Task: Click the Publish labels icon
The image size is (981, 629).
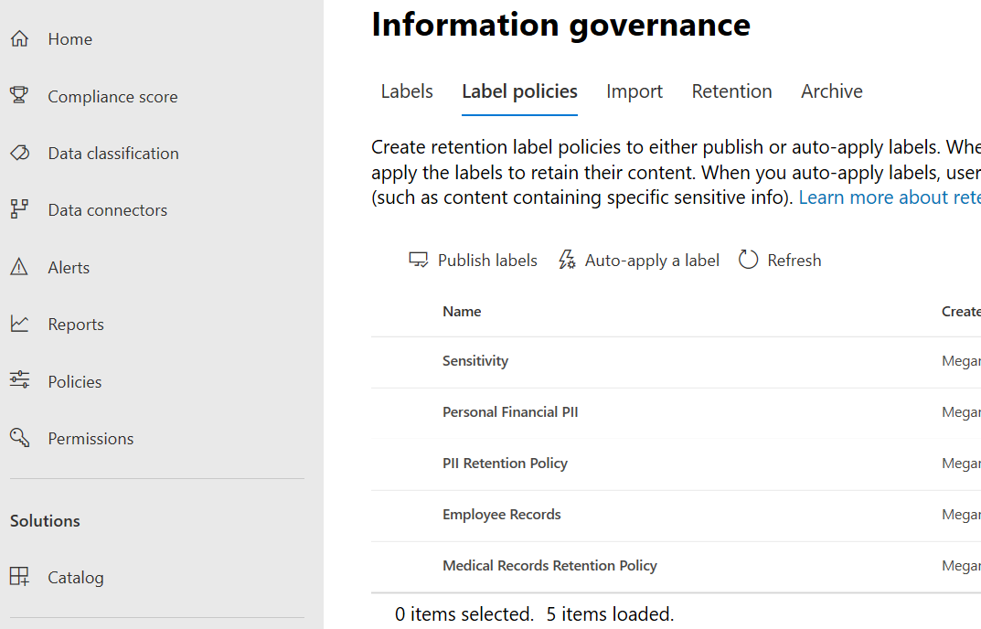Action: pyautogui.click(x=419, y=260)
